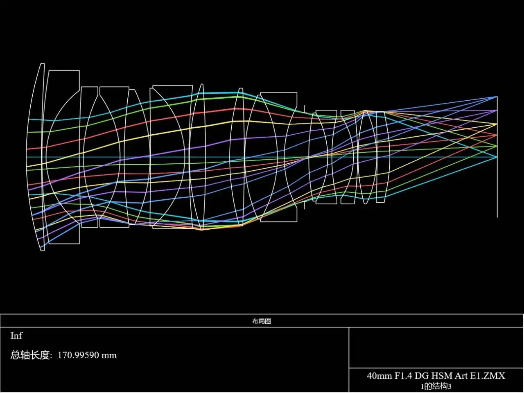Select the Inf text label
The image size is (524, 393).
coord(16,336)
